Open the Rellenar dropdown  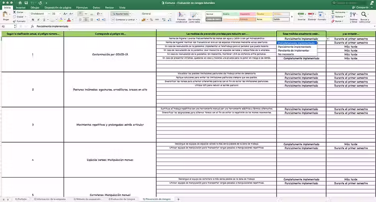pyautogui.click(x=345, y=17)
